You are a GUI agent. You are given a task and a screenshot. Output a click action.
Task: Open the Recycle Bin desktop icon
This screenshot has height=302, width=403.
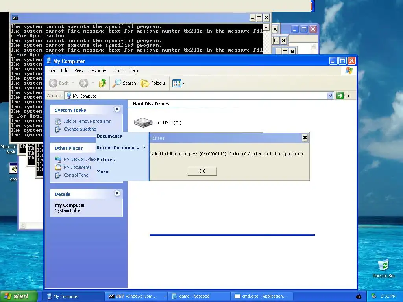click(383, 269)
